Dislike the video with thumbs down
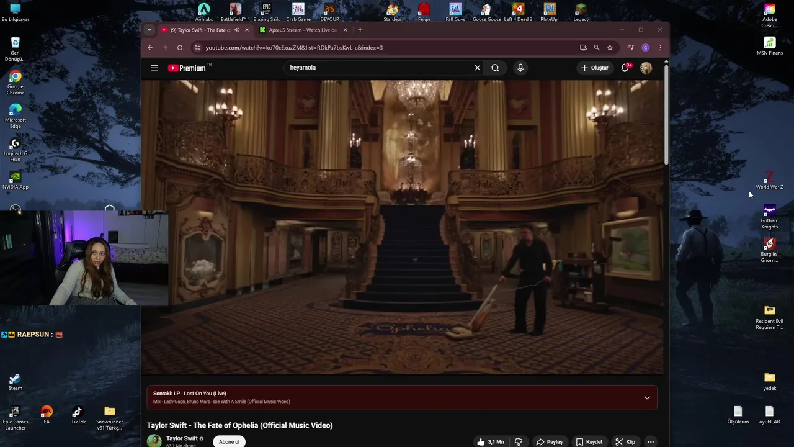The width and height of the screenshot is (794, 447). click(x=519, y=441)
